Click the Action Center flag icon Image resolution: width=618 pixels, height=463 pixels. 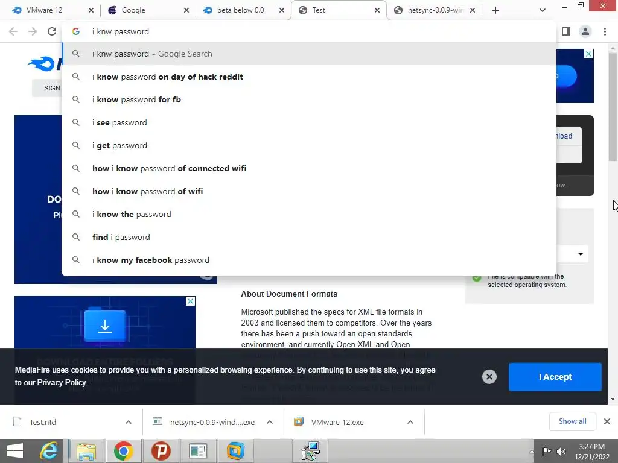pyautogui.click(x=546, y=452)
